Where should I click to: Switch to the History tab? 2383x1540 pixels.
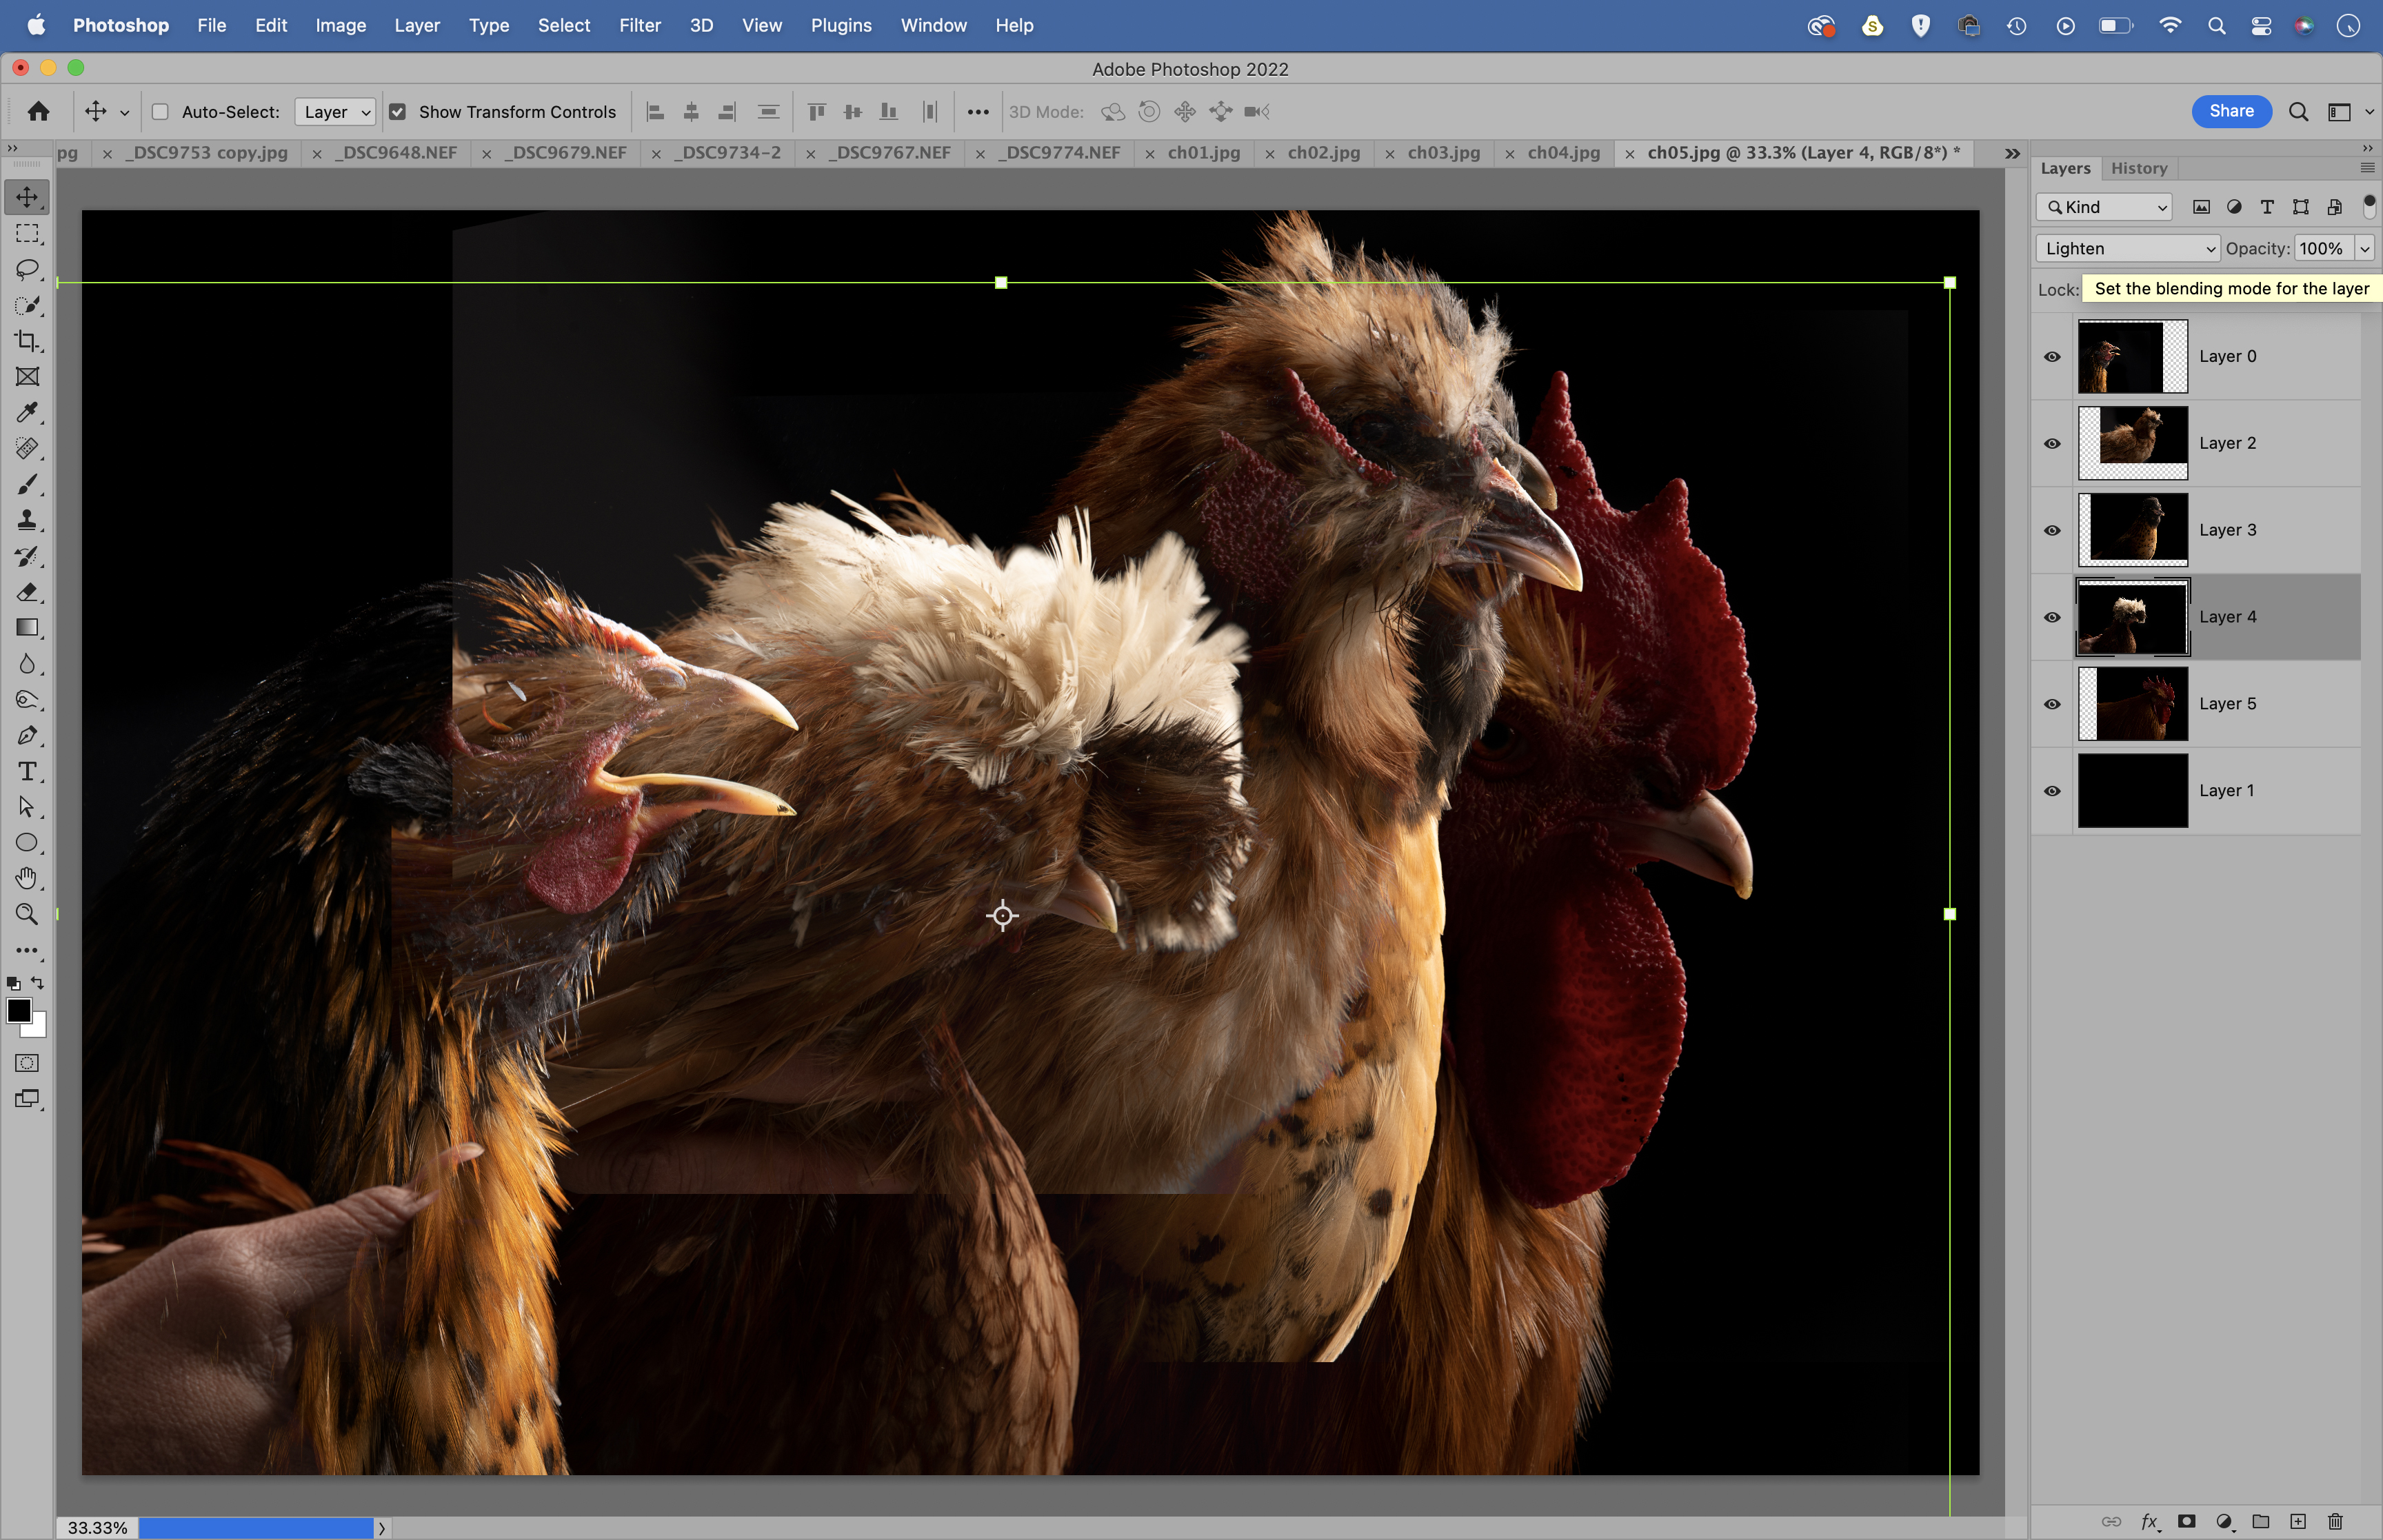[x=2138, y=168]
